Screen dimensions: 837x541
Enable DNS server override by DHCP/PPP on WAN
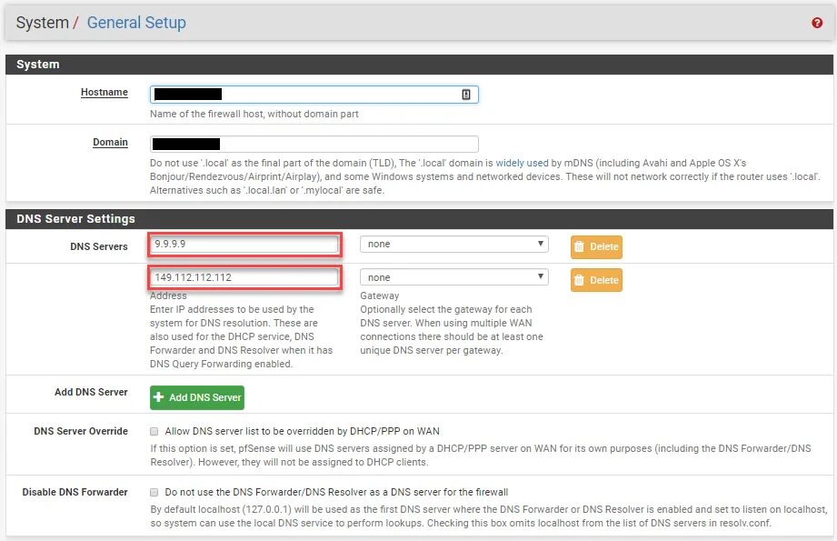pos(154,431)
